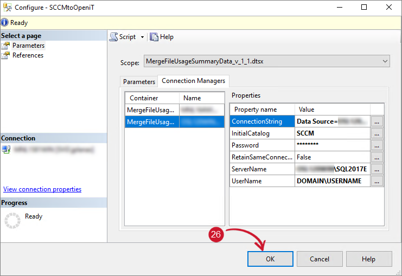Click the Value column header
The width and height of the screenshot is (402, 276).
click(333, 110)
